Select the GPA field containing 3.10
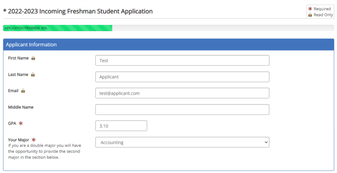Screen dimensions: 337x173 (121, 126)
